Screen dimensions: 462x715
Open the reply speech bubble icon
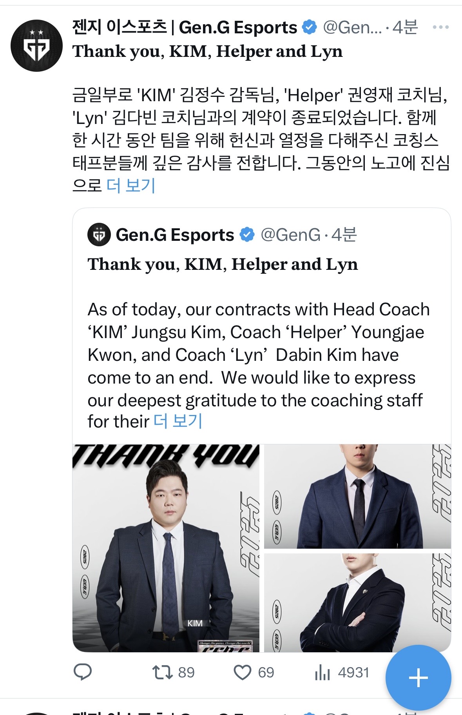(83, 672)
